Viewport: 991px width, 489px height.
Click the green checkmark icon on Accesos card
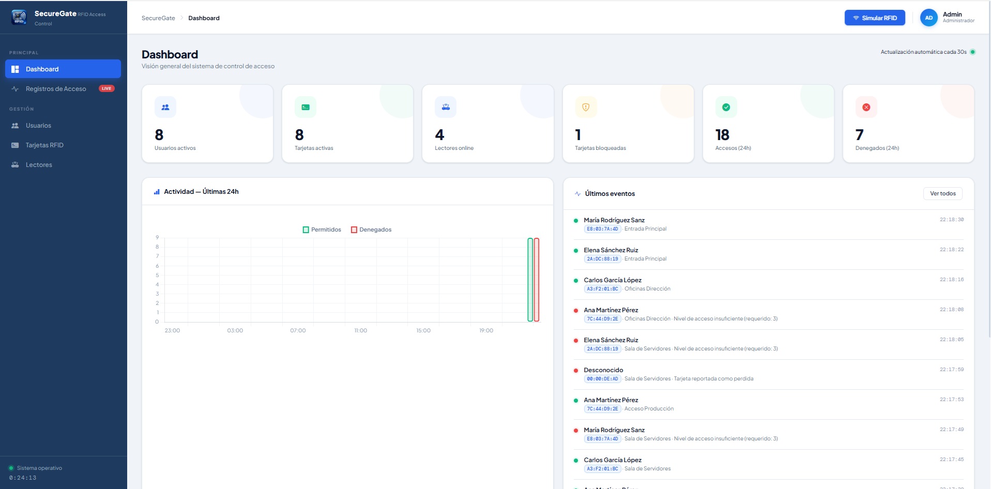[x=726, y=108]
